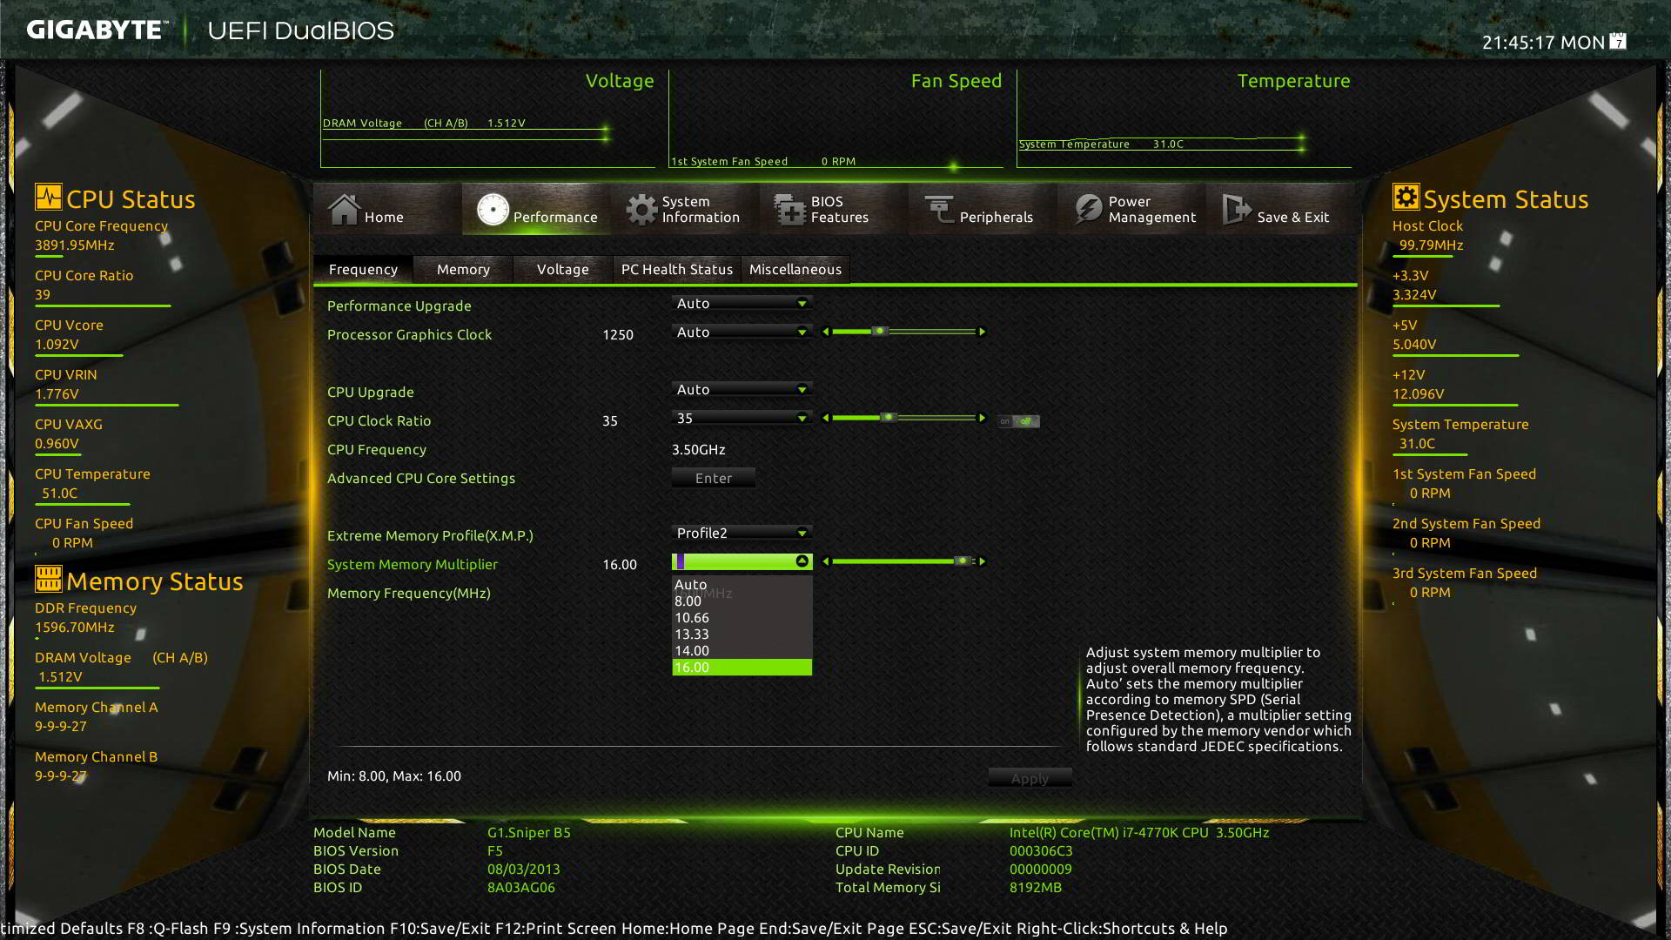Click the Save & Exit door icon
Image resolution: width=1671 pixels, height=940 pixels.
click(x=1237, y=209)
